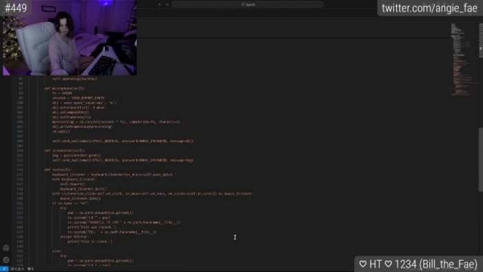The width and height of the screenshot is (483, 272).
Task: Place cursor in print('File was closed.') line
Action: coord(92,227)
